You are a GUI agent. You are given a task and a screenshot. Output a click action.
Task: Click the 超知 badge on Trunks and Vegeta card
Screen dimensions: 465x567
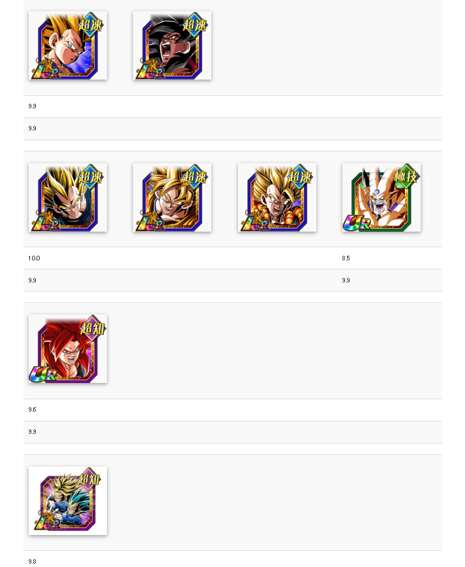coord(89,480)
